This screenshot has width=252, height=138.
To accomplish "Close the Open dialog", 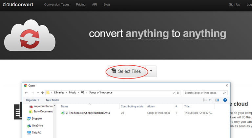I will point(227,85).
